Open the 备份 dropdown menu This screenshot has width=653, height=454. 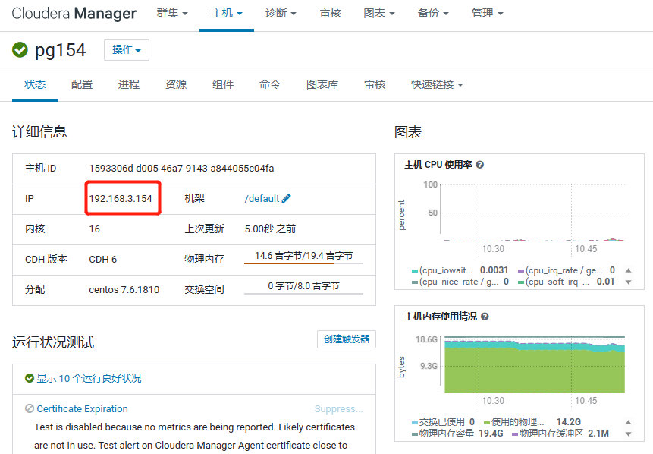(433, 14)
